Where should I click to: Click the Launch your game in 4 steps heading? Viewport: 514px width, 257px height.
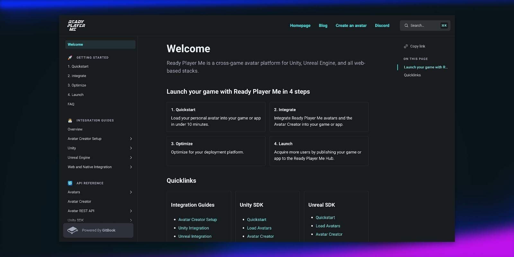(x=238, y=92)
